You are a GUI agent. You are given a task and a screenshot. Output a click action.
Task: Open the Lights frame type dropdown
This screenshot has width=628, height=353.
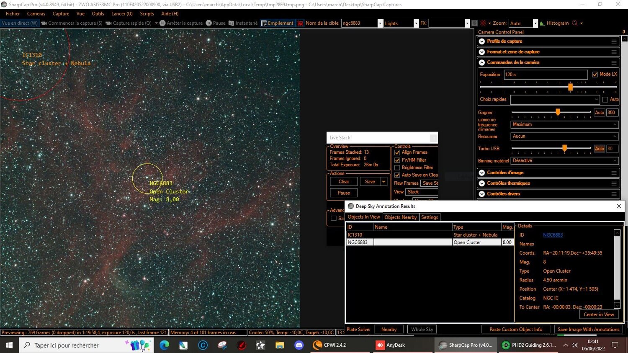tap(415, 23)
